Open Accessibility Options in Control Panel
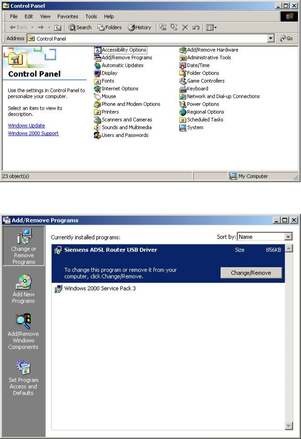This screenshot has height=439, width=301. click(x=120, y=50)
